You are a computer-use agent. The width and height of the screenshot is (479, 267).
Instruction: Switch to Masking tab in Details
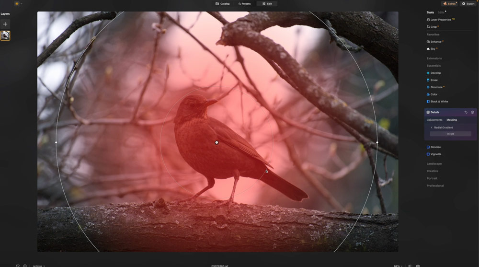pyautogui.click(x=452, y=120)
